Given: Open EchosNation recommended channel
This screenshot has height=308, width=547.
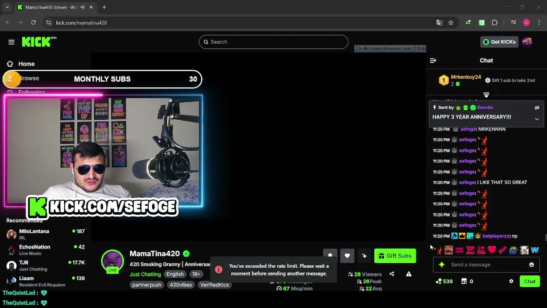Looking at the screenshot, I should coord(45,250).
